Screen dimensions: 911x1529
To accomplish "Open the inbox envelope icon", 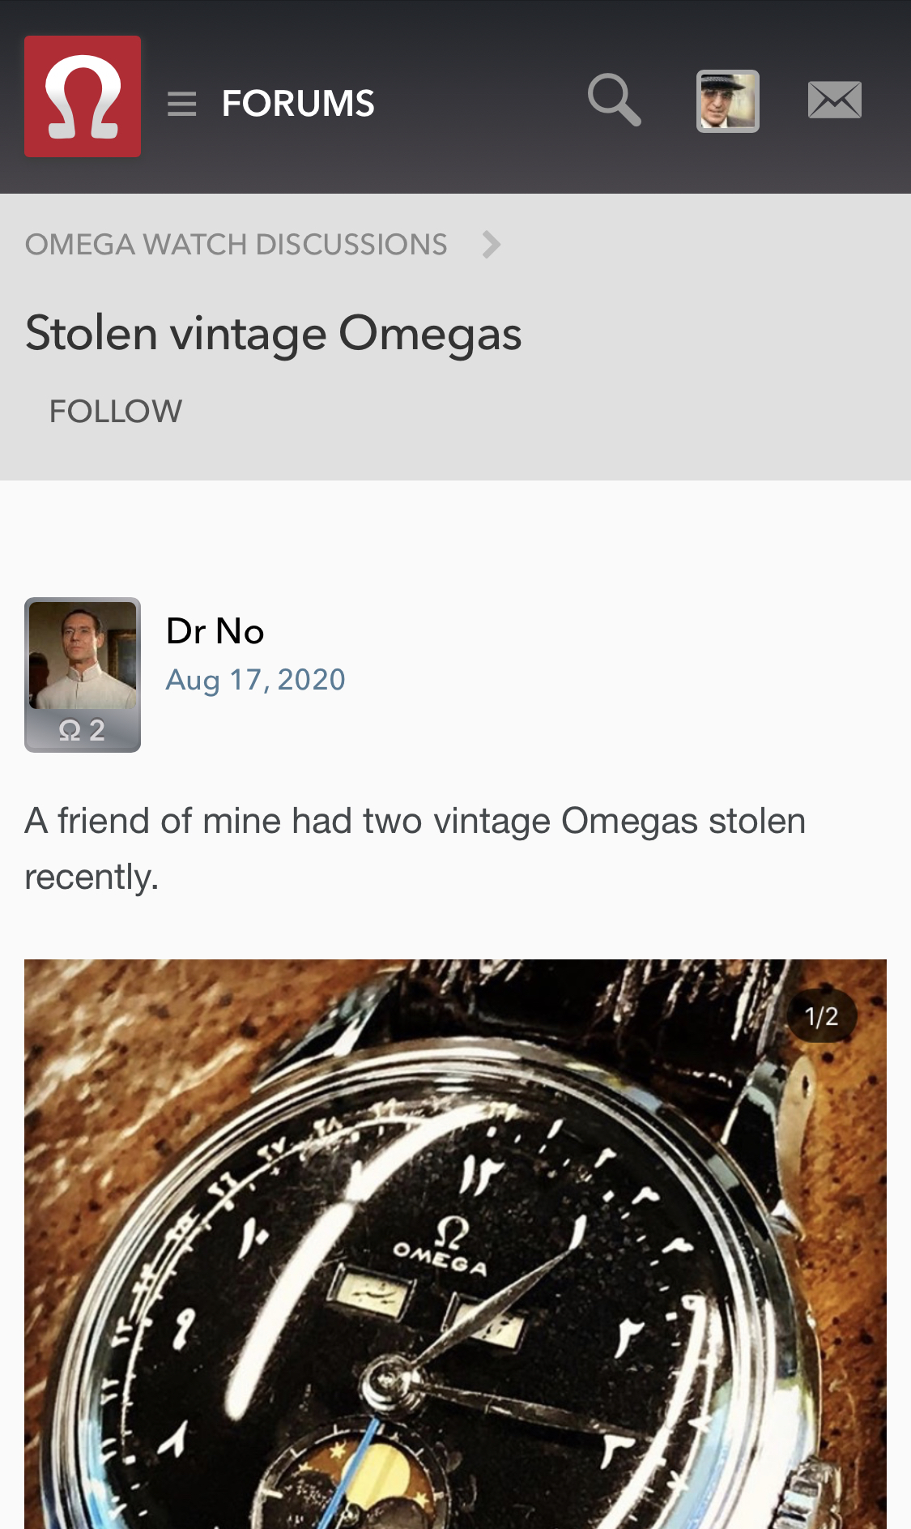I will 834,100.
